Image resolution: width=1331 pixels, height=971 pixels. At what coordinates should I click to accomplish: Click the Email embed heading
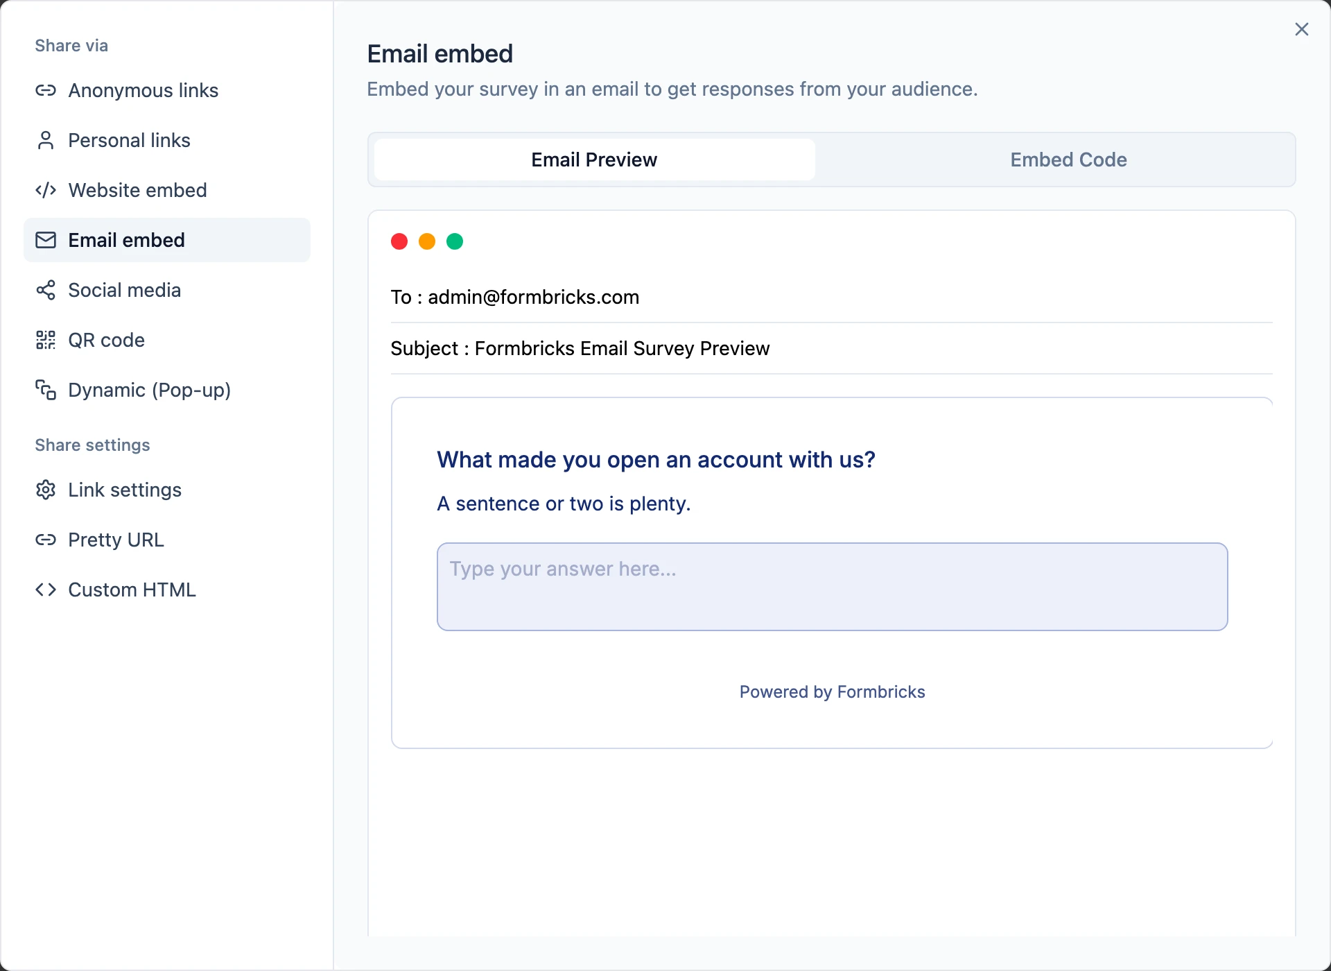440,54
